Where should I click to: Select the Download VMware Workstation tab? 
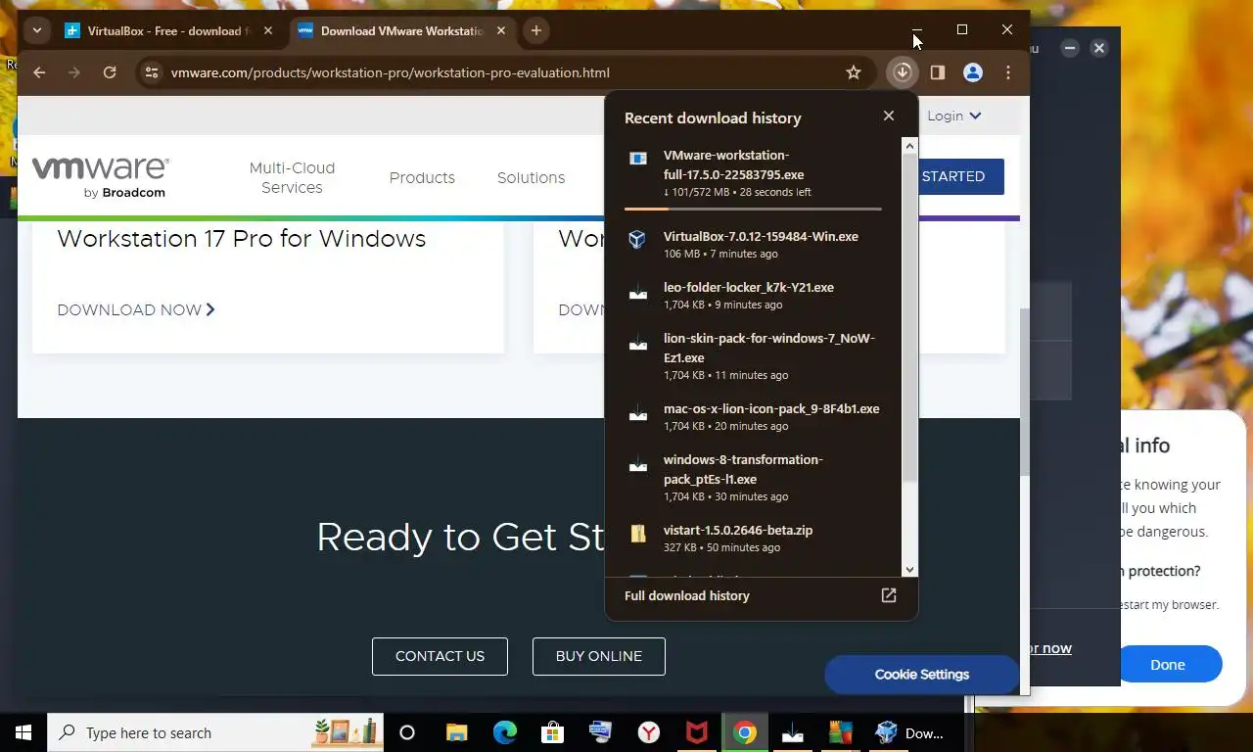pyautogui.click(x=402, y=30)
